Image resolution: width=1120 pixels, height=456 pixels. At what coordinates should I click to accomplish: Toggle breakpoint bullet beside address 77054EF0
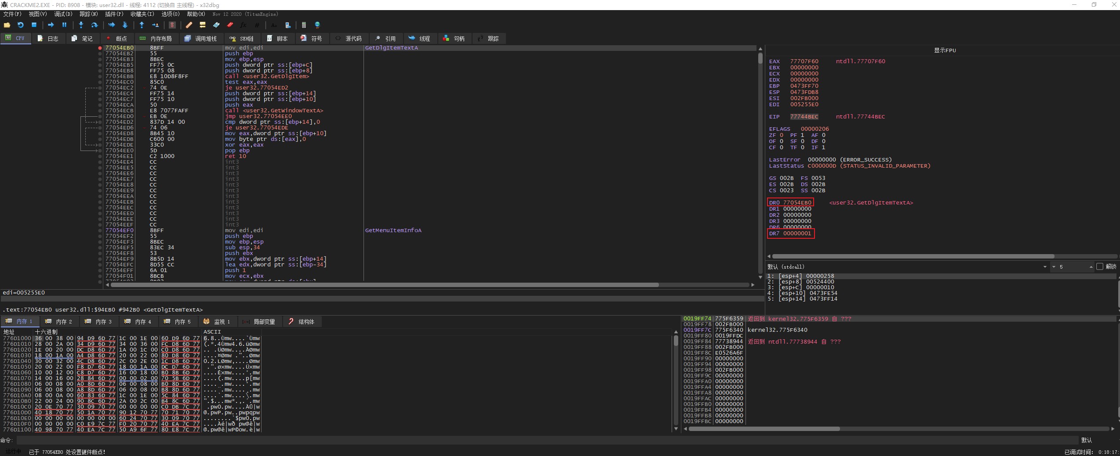coord(100,230)
